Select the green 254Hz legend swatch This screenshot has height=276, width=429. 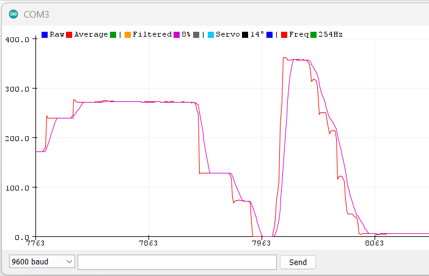[314, 35]
